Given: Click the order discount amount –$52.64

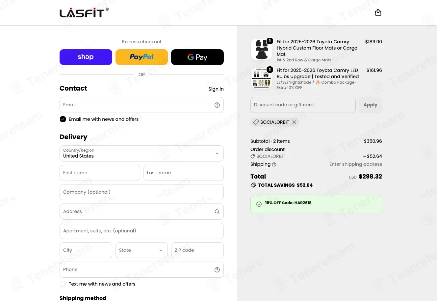Looking at the screenshot, I should tap(373, 157).
